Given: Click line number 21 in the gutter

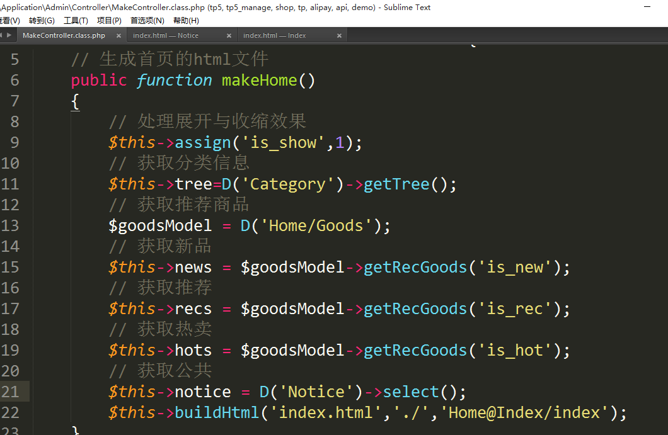Looking at the screenshot, I should (x=10, y=392).
